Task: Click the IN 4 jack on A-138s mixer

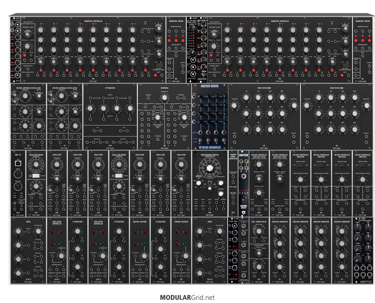Action: (363, 275)
